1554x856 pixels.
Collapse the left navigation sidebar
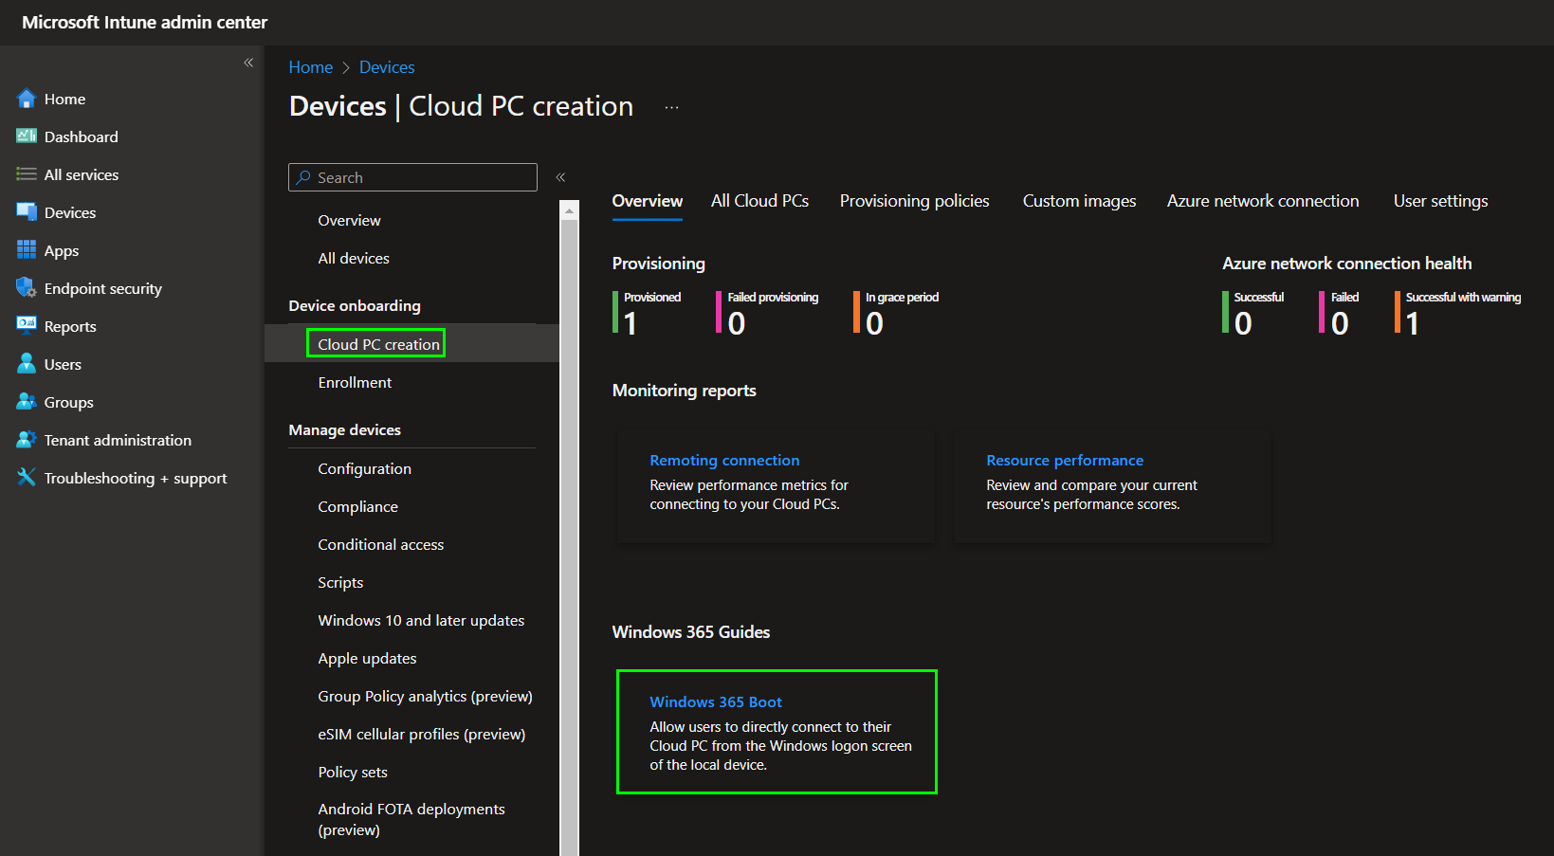pos(248,63)
